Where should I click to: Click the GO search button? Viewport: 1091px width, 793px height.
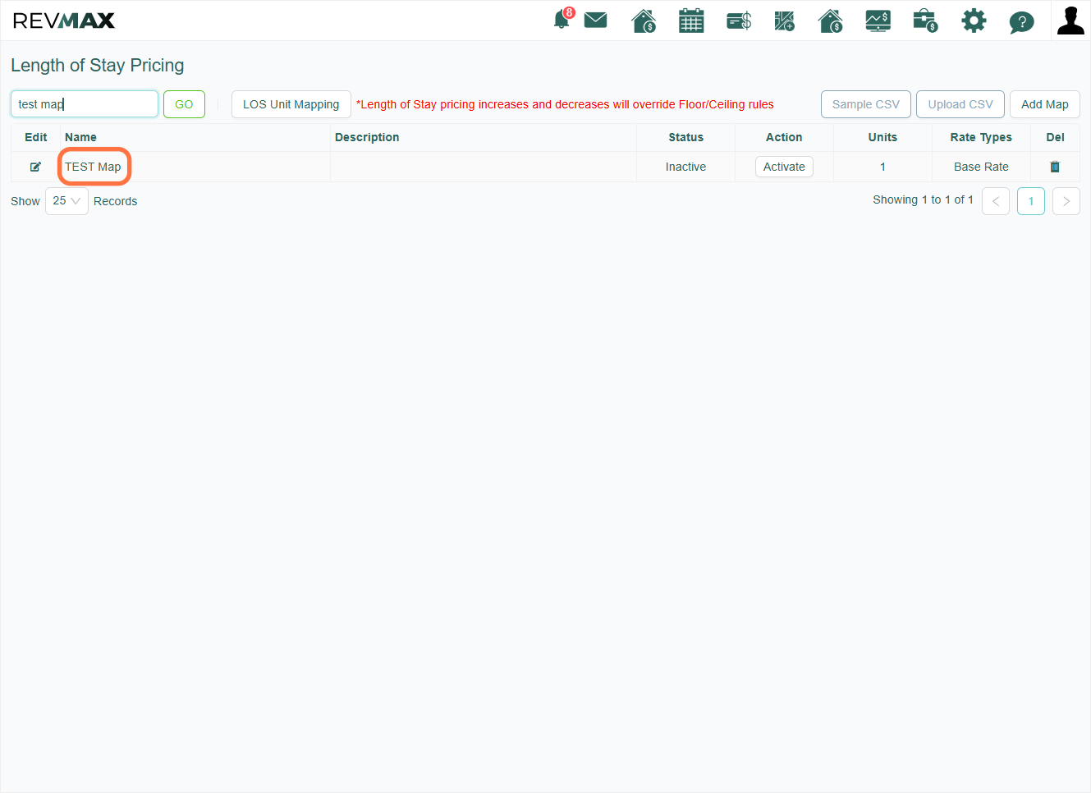184,104
